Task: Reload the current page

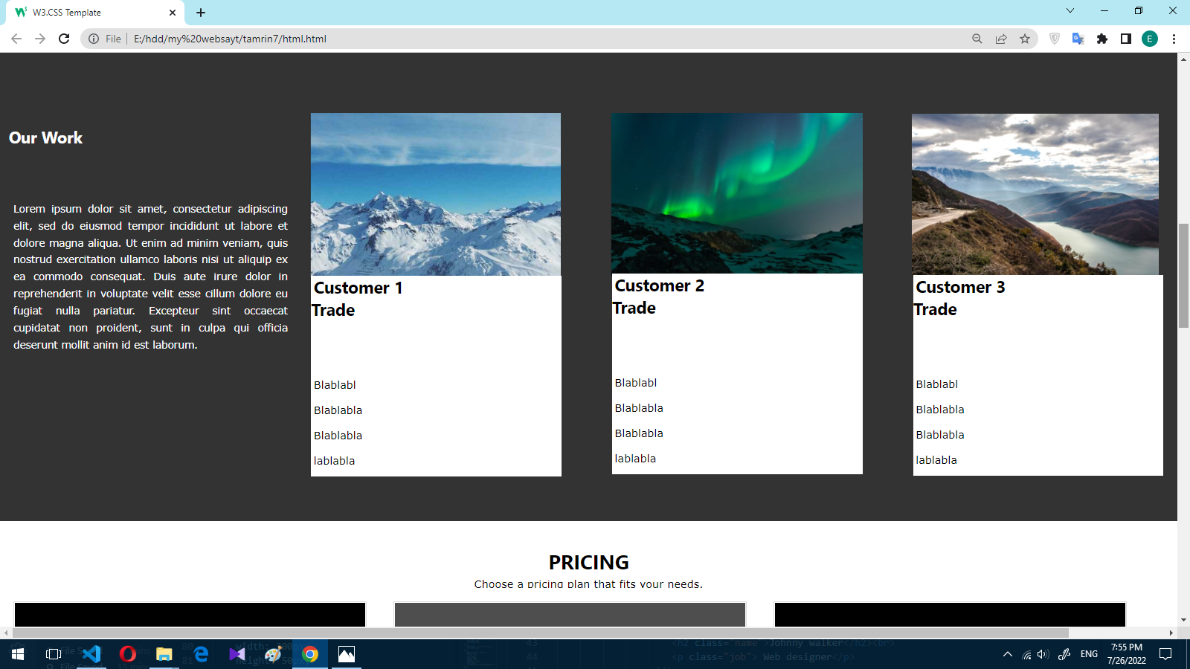Action: (x=64, y=39)
